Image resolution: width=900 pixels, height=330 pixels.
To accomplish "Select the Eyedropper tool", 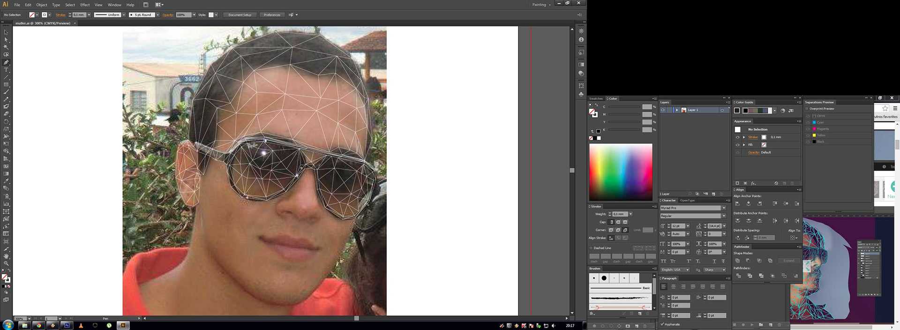I will [x=6, y=181].
